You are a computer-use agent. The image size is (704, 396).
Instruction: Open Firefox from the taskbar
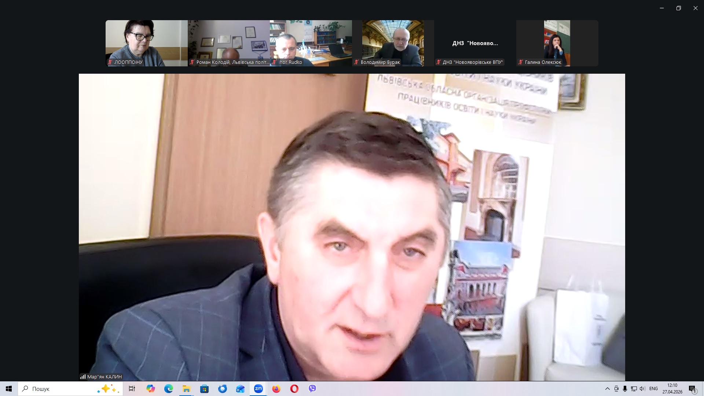(x=276, y=389)
